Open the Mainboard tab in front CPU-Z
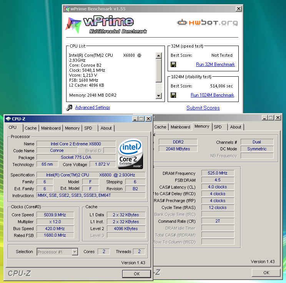286x283 pixels. click(x=51, y=128)
